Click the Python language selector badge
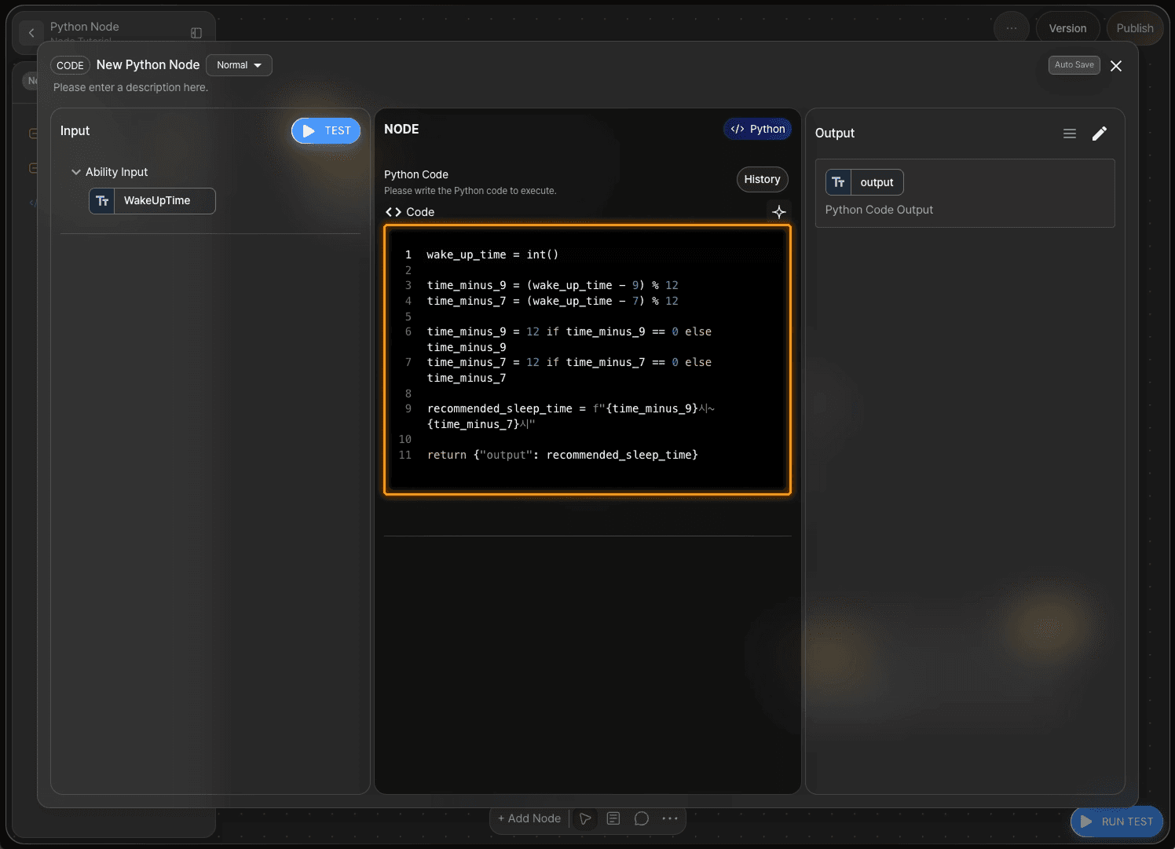This screenshot has width=1175, height=849. pyautogui.click(x=758, y=129)
